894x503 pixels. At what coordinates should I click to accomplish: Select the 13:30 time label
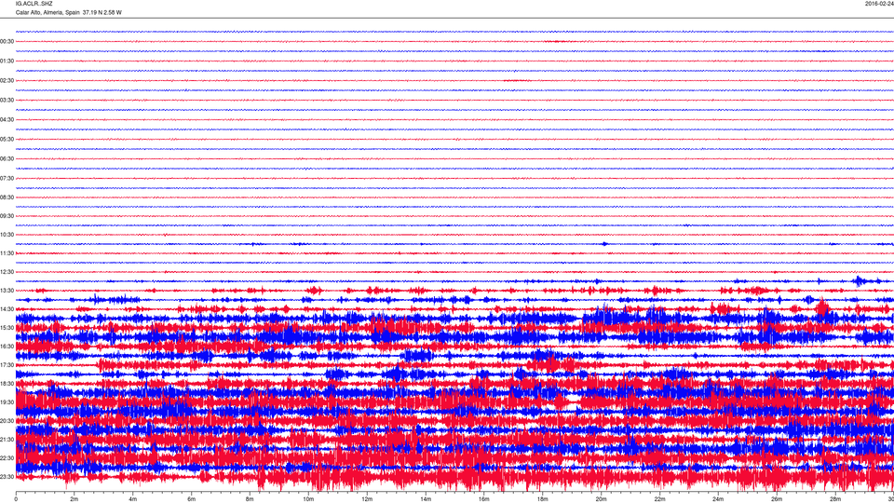click(x=7, y=291)
